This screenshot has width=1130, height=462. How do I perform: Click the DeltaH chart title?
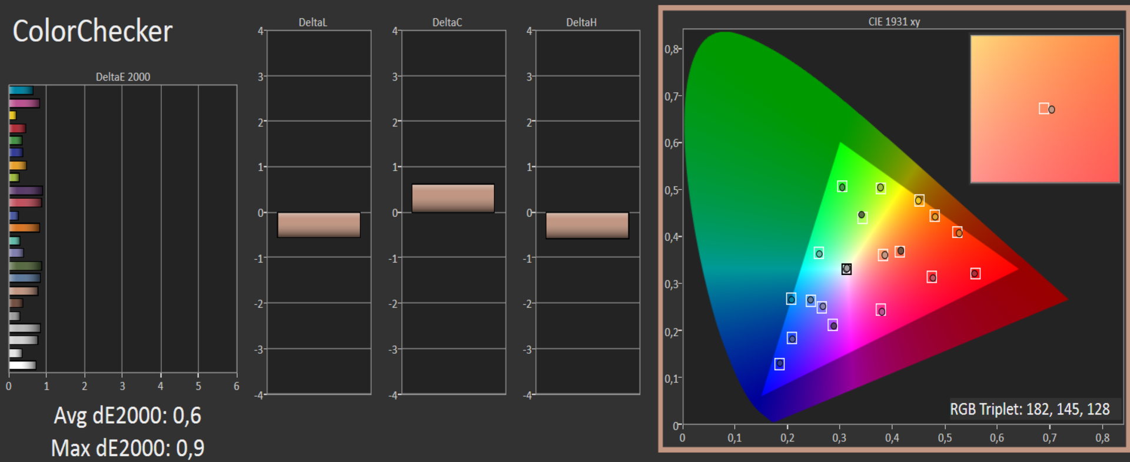pyautogui.click(x=581, y=22)
